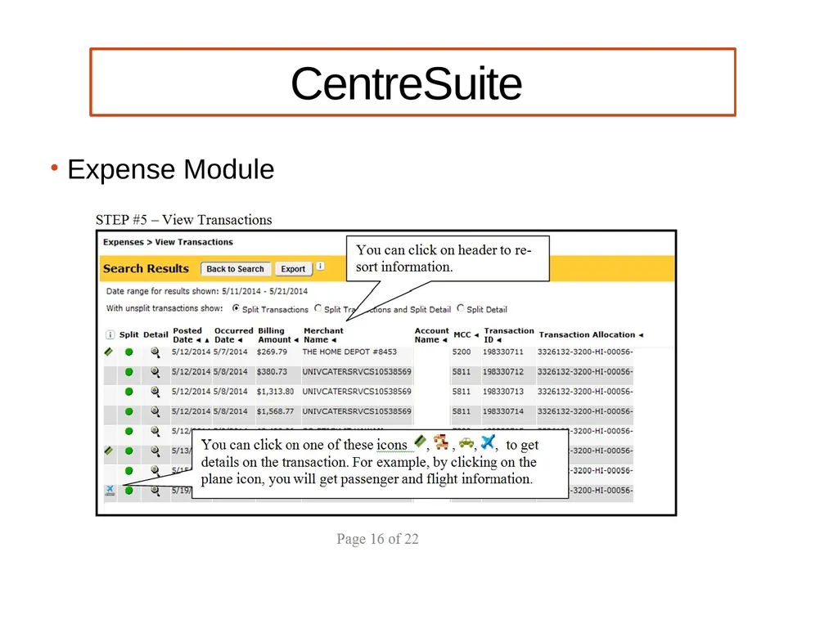Image resolution: width=838 pixels, height=628 pixels.
Task: Click the Transaction Allocation header text
Action: point(587,334)
